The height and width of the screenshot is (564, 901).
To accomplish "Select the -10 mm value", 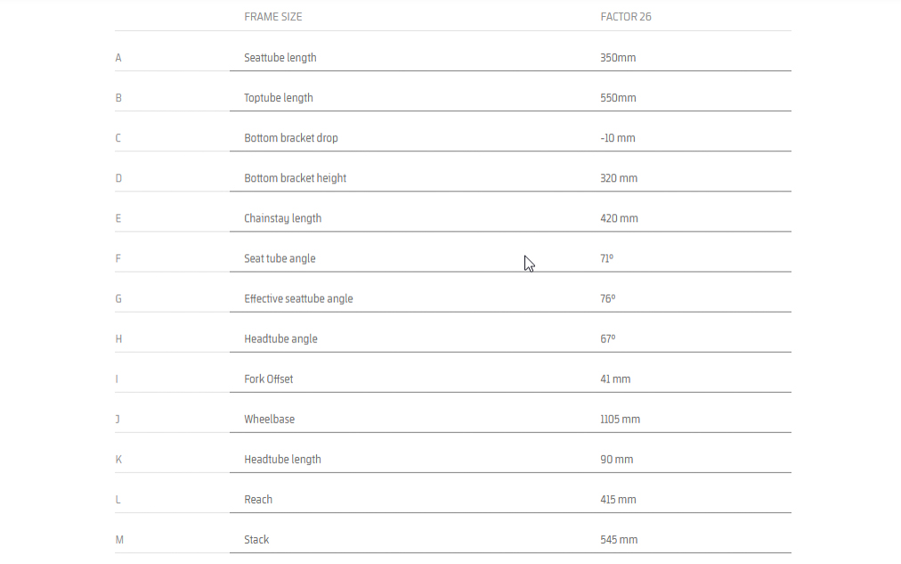I will point(618,138).
